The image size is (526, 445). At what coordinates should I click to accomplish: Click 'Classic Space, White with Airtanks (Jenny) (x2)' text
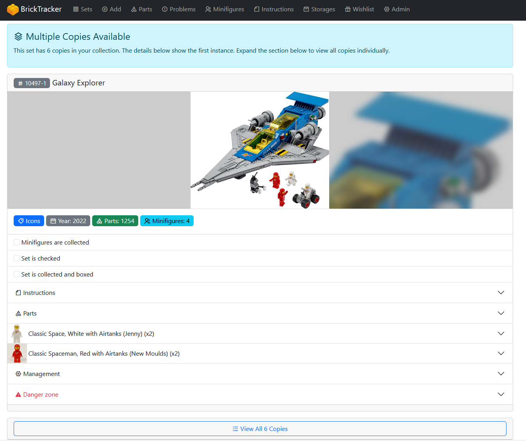[x=91, y=334]
